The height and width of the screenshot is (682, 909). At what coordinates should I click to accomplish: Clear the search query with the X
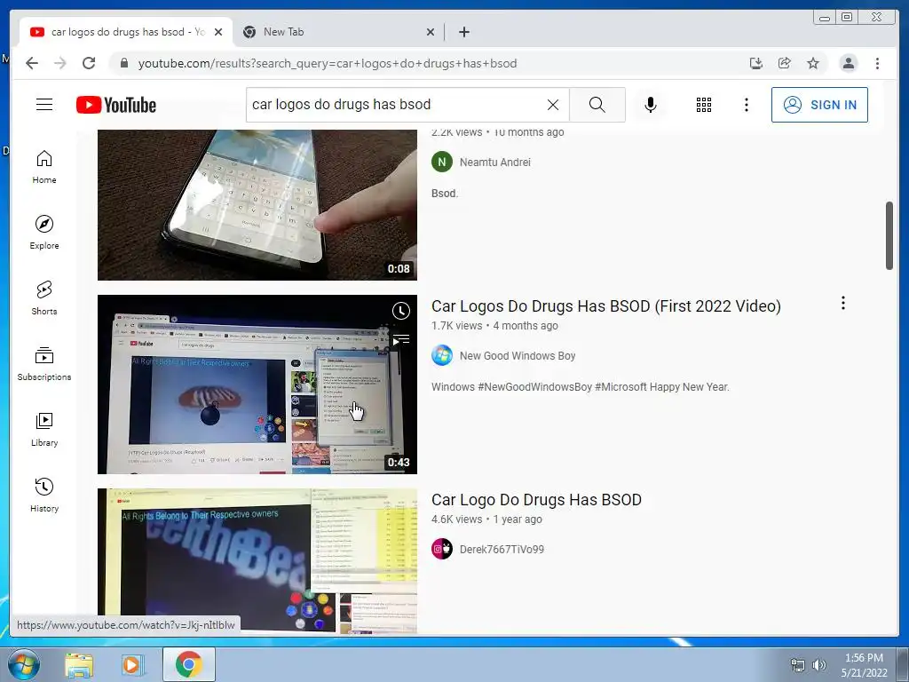(x=553, y=105)
